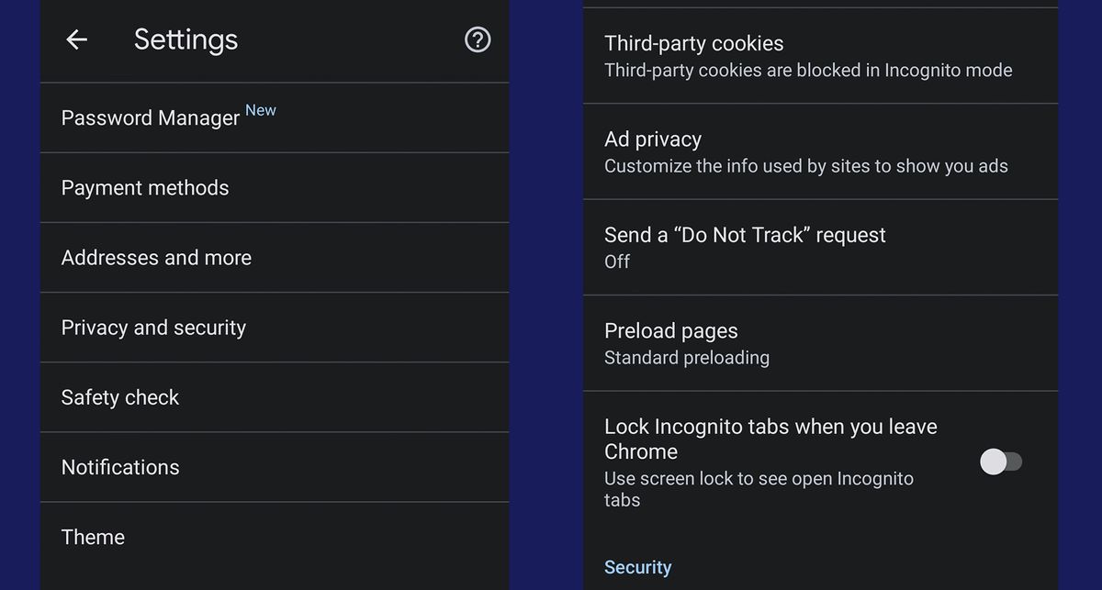Click the Third-party cookies blocked description
Image resolution: width=1102 pixels, height=590 pixels.
point(808,70)
